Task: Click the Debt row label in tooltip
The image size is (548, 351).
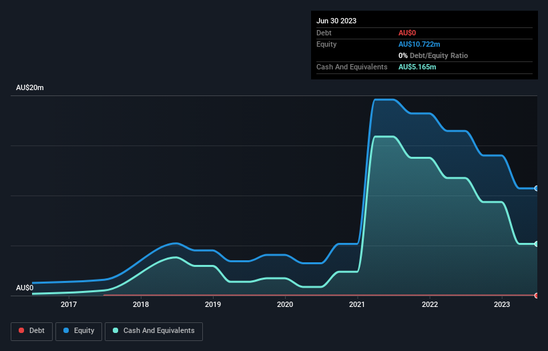Action: point(324,33)
